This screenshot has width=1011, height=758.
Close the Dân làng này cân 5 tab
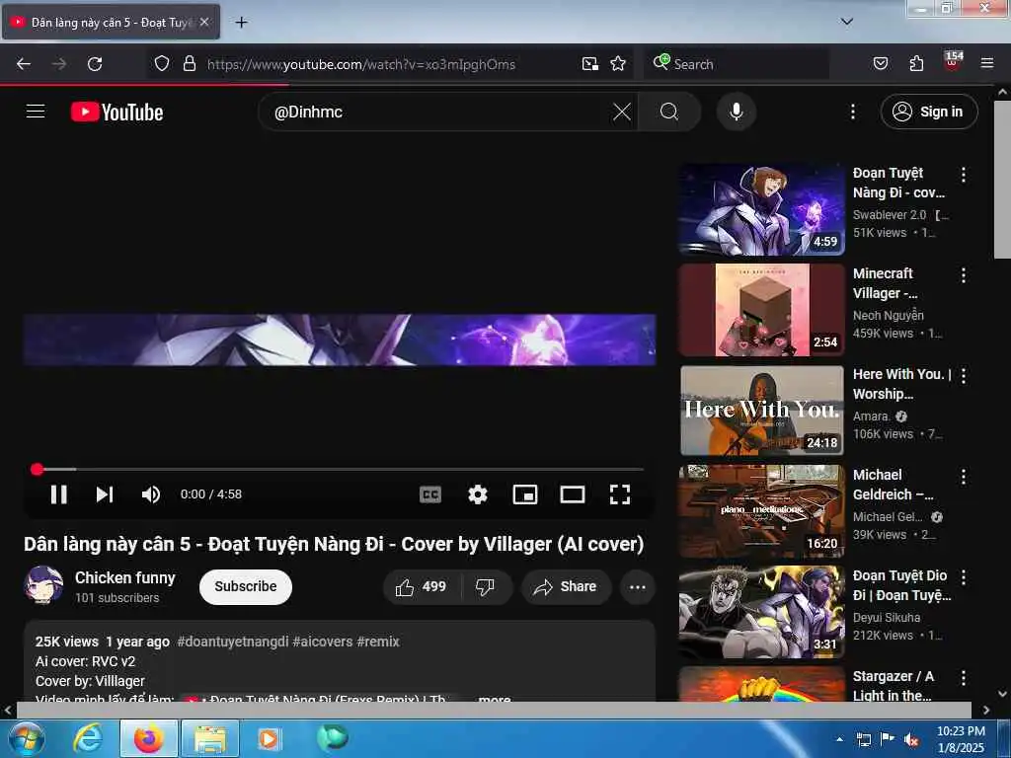[203, 22]
